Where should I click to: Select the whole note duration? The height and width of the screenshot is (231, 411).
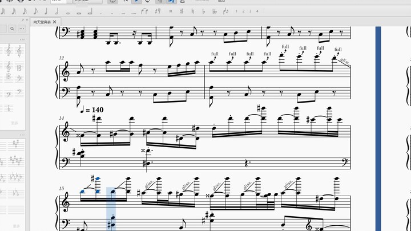(x=68, y=13)
